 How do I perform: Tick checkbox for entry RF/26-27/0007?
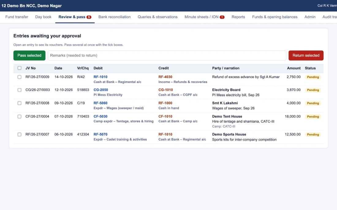click(x=19, y=134)
